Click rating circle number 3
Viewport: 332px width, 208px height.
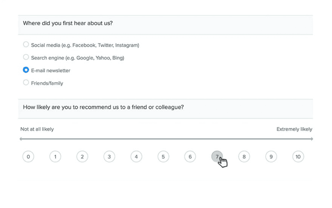click(x=109, y=157)
